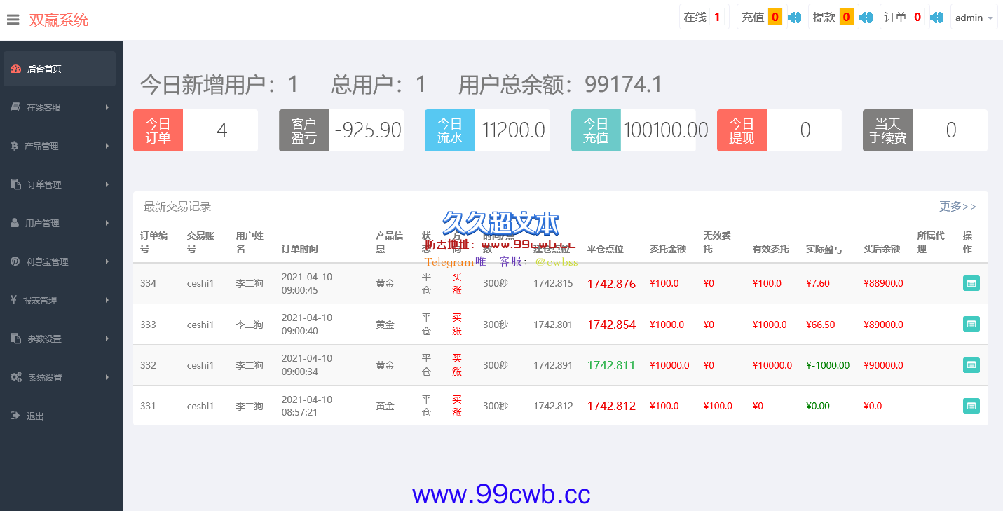This screenshot has height=511, width=1003.
Task: Open details icon for order 332
Action: pos(971,364)
